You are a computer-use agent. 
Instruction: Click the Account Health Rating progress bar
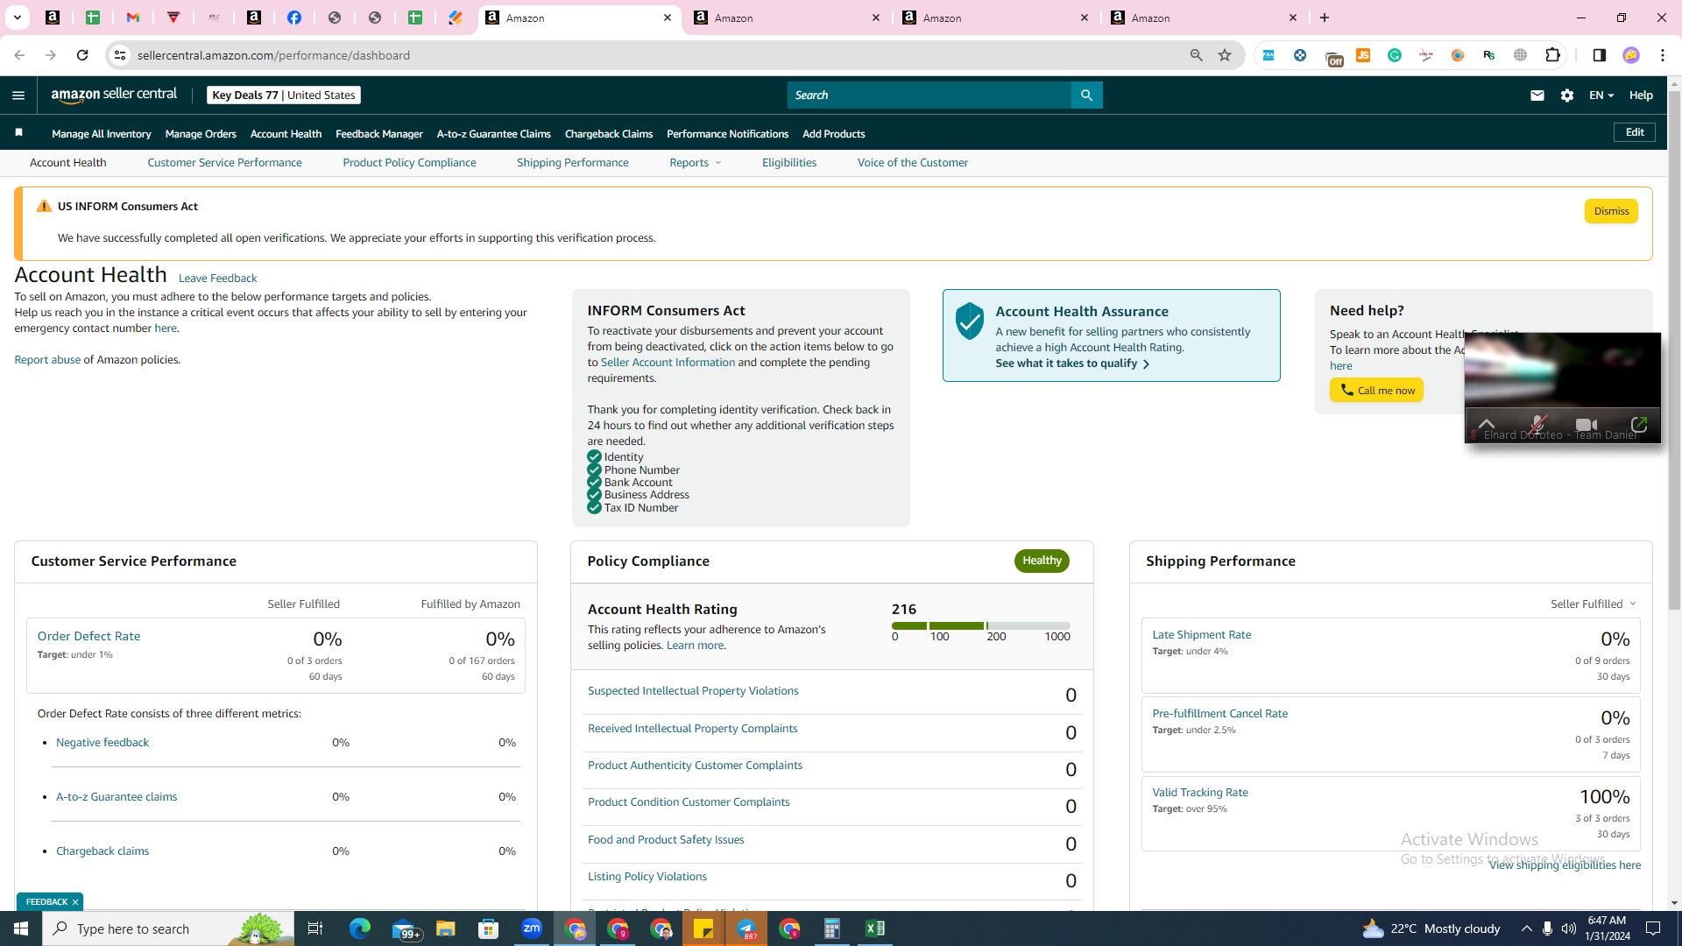(x=980, y=625)
